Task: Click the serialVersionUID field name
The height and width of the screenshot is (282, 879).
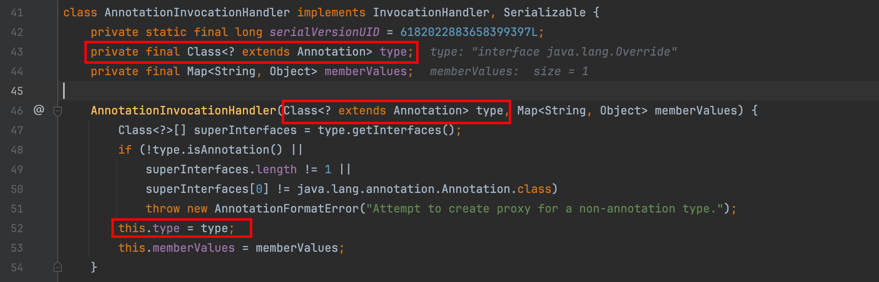Action: (x=324, y=32)
